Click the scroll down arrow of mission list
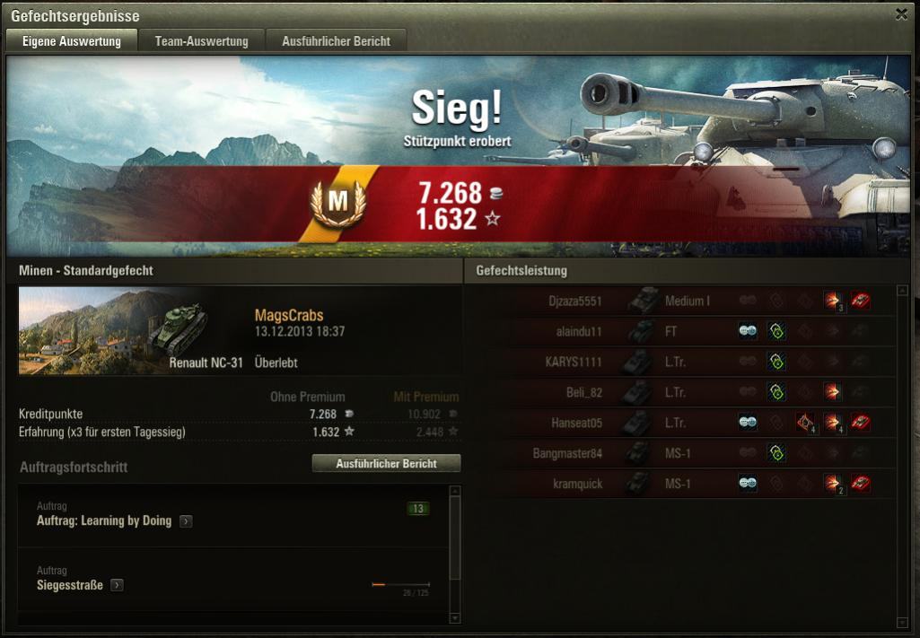920x638 pixels. click(455, 618)
